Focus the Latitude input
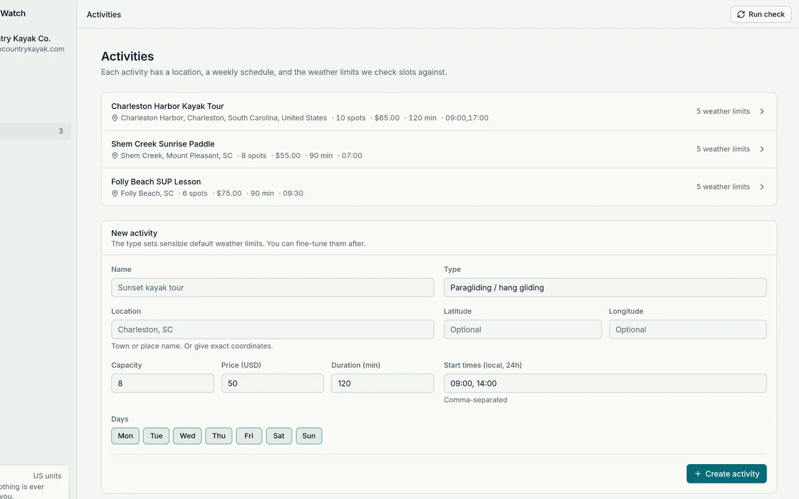The image size is (799, 499). coord(522,329)
